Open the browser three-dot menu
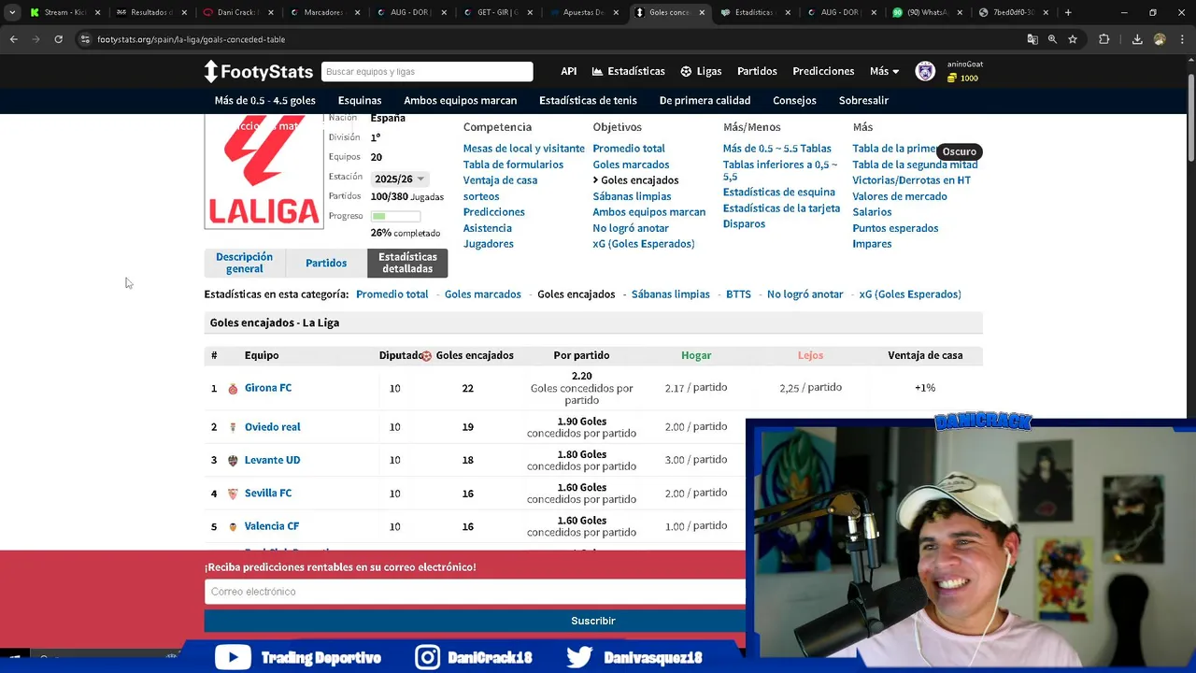 coord(1181,39)
